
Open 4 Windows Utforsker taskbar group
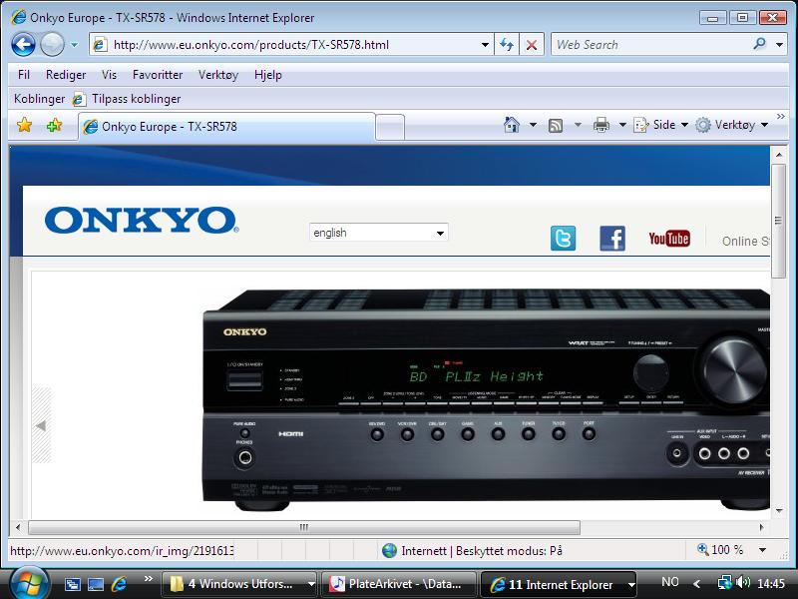239,584
